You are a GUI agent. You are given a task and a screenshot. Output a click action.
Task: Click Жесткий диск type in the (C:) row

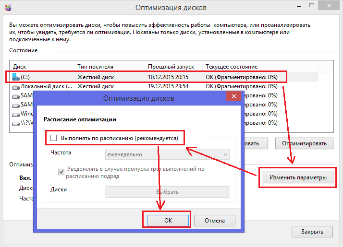click(x=96, y=77)
